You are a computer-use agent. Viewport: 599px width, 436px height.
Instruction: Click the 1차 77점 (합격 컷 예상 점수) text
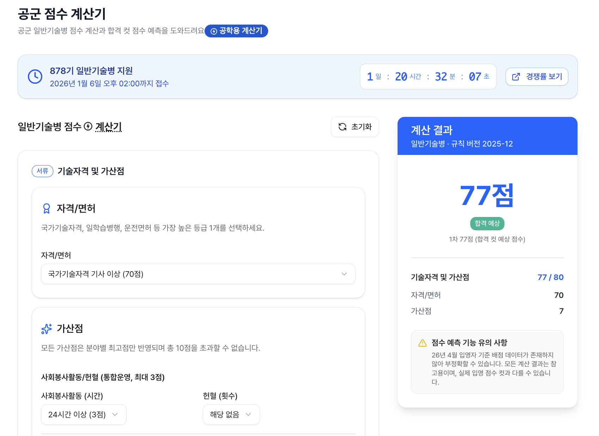pyautogui.click(x=487, y=239)
